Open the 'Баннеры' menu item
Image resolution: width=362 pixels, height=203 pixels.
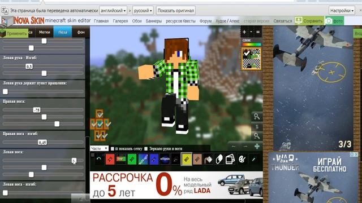[154, 21]
